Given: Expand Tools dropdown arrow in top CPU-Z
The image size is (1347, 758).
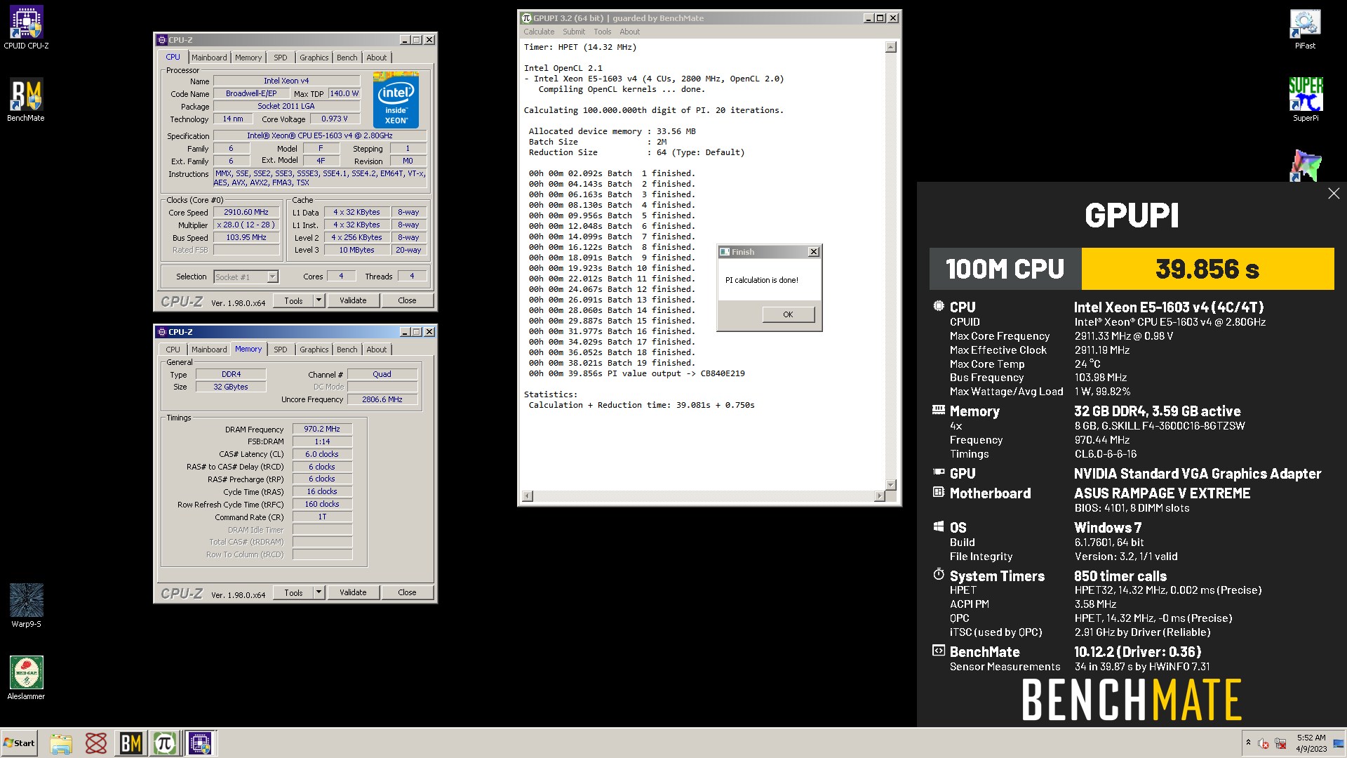Looking at the screenshot, I should coord(318,300).
